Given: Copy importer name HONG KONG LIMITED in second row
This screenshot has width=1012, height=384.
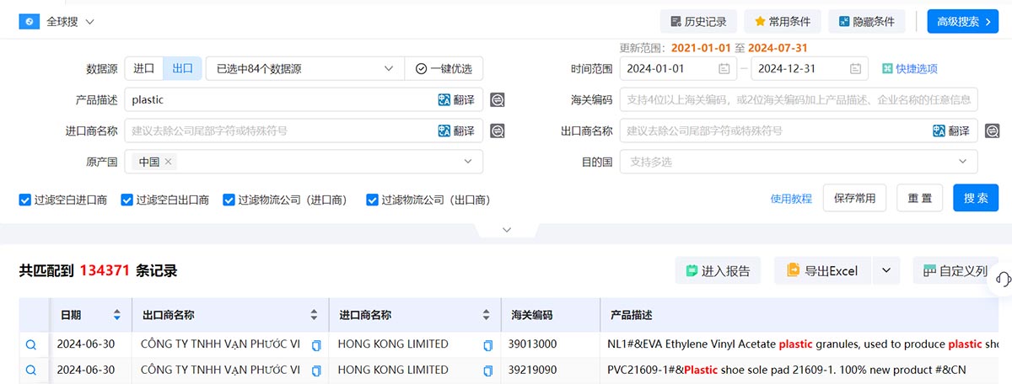Looking at the screenshot, I should tap(487, 371).
